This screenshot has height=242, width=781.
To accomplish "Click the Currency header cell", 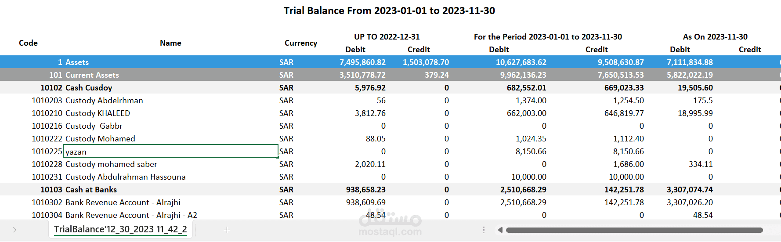I will tap(301, 43).
